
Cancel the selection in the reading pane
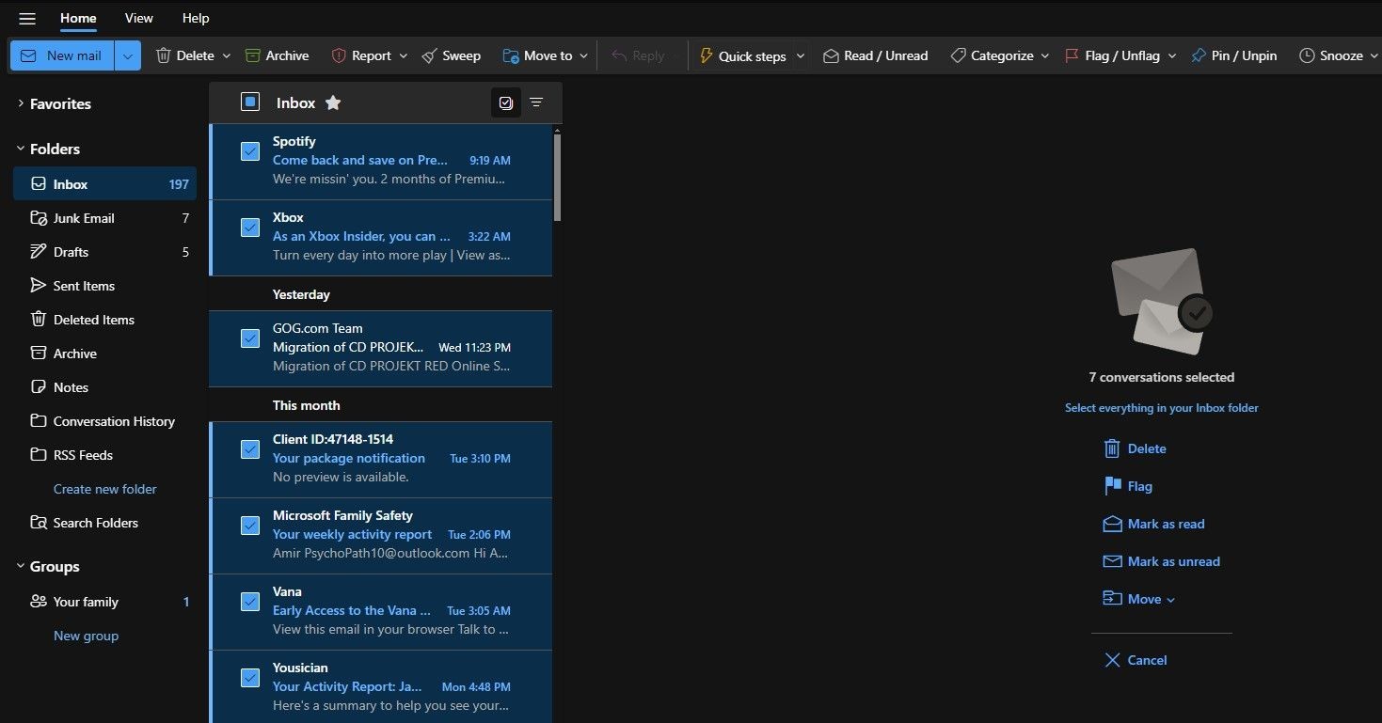[x=1136, y=660]
